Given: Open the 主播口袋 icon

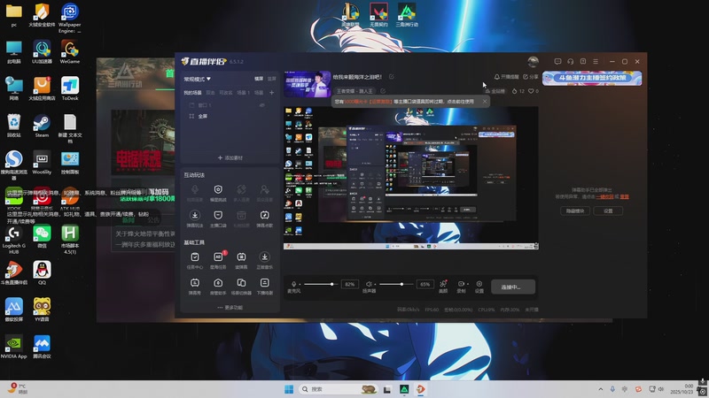Looking at the screenshot, I should click(218, 215).
